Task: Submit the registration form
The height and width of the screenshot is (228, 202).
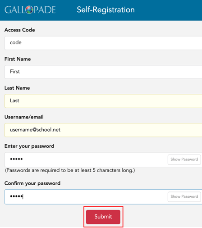Action: [x=103, y=217]
